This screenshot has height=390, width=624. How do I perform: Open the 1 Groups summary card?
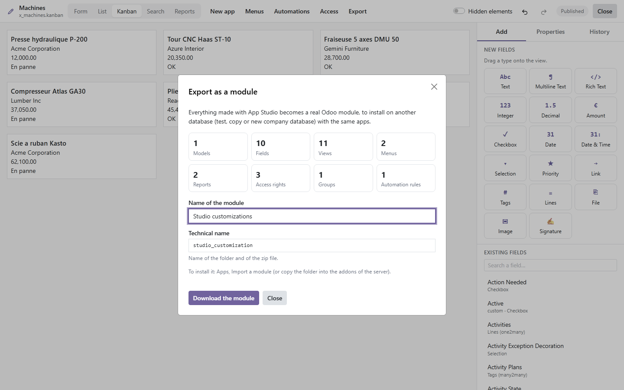[343, 178]
